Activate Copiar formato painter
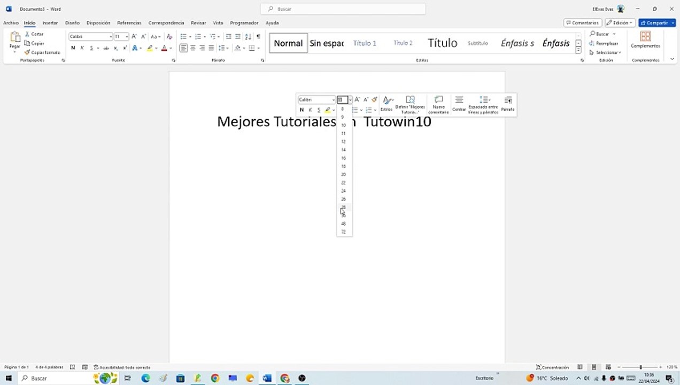This screenshot has height=385, width=680. click(42, 52)
